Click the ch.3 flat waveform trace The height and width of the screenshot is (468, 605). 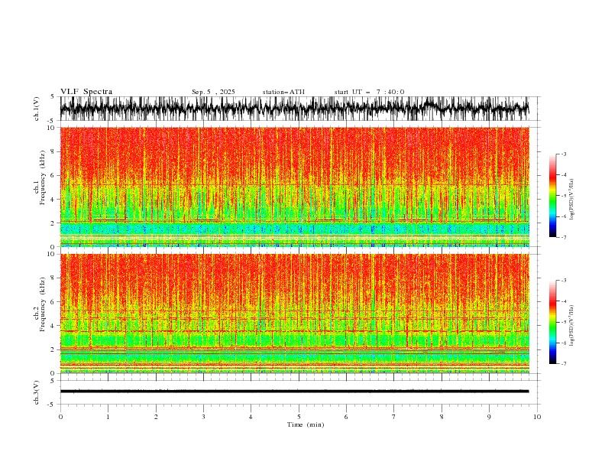(295, 392)
